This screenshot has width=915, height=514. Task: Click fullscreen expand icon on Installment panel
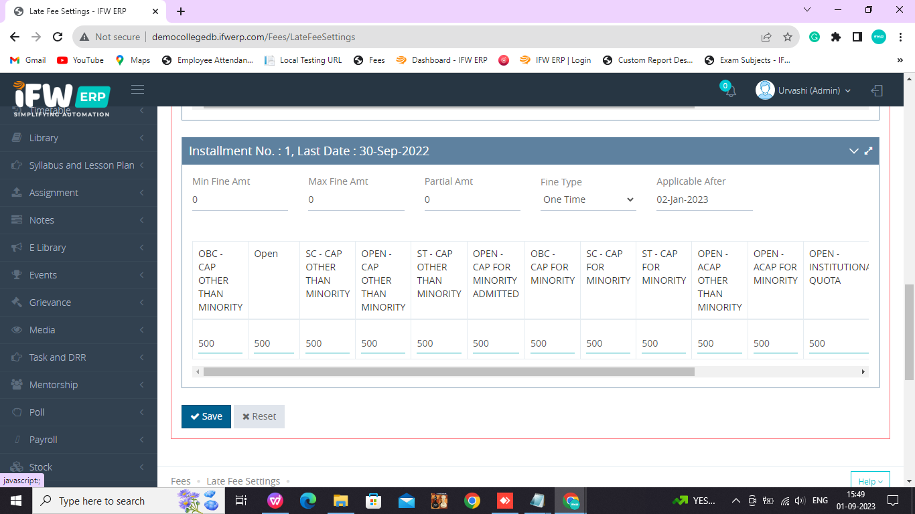[868, 151]
